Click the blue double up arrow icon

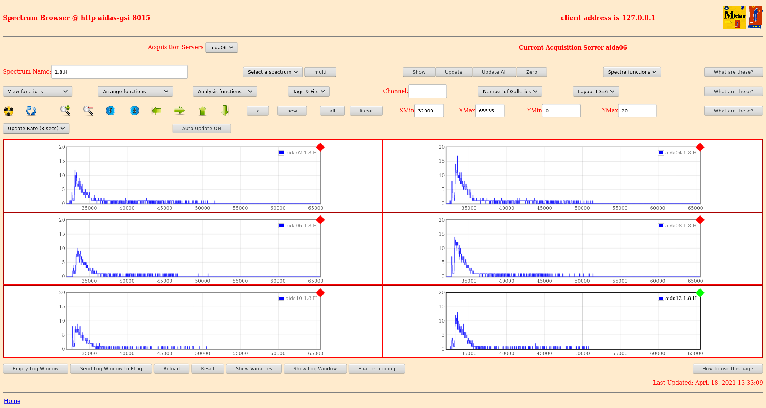(134, 111)
